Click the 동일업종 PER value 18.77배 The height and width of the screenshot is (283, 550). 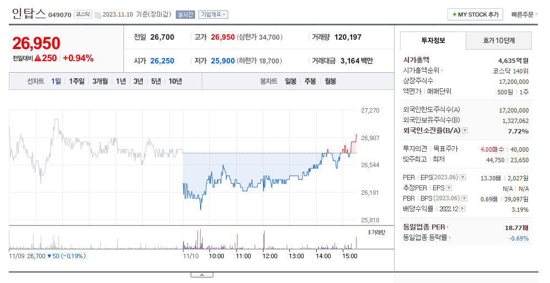click(517, 228)
